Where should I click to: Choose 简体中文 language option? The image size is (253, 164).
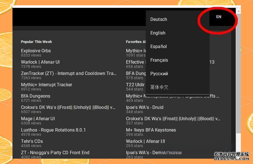159,87
